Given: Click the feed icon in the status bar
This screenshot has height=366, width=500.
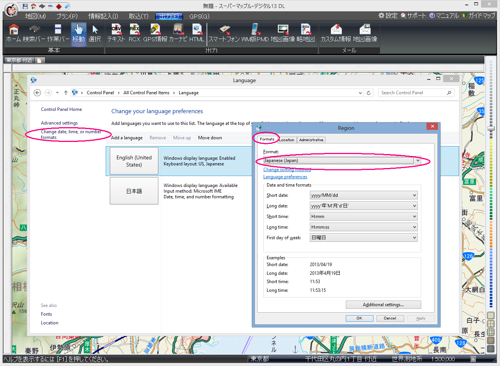Looking at the screenshot, I should pos(473,359).
